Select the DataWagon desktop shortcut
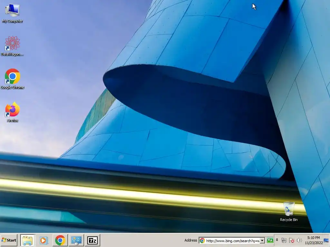The width and height of the screenshot is (330, 247). click(12, 46)
